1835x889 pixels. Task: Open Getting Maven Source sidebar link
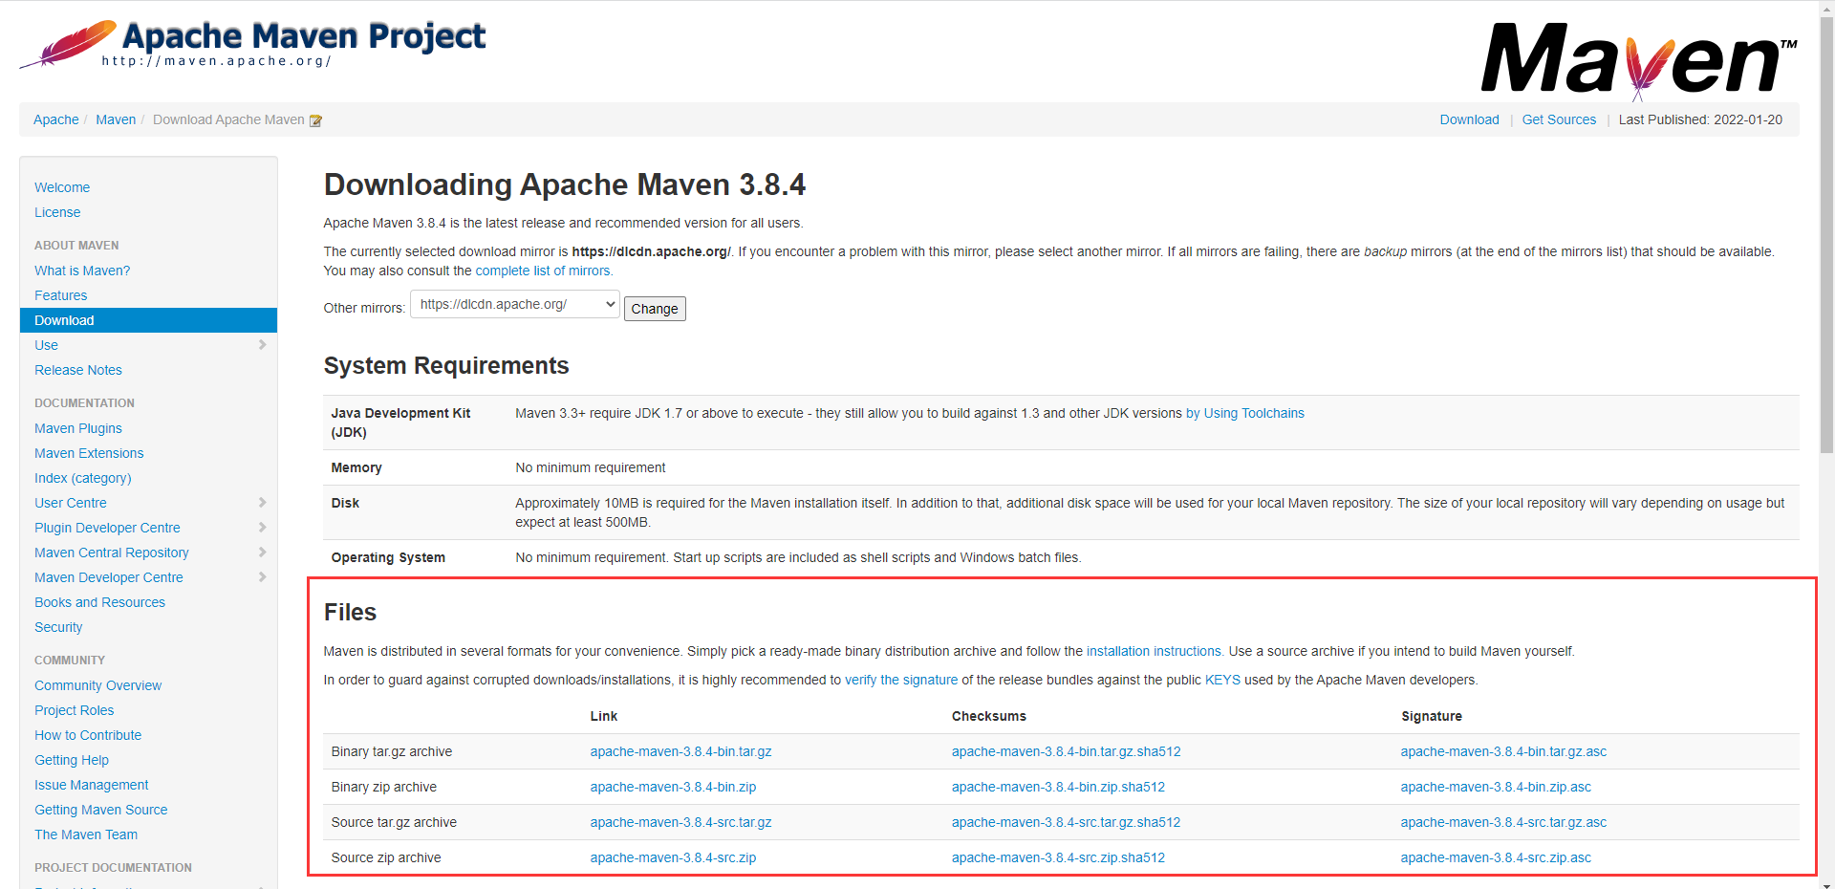pyautogui.click(x=101, y=810)
